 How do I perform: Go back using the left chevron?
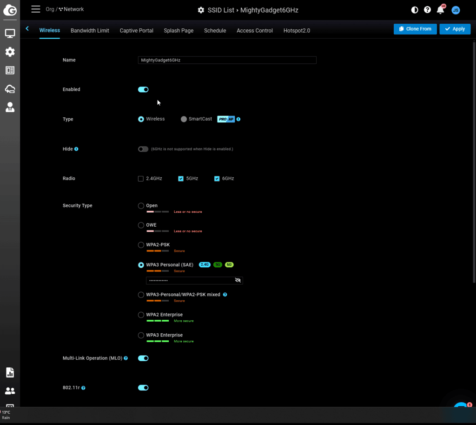(27, 29)
